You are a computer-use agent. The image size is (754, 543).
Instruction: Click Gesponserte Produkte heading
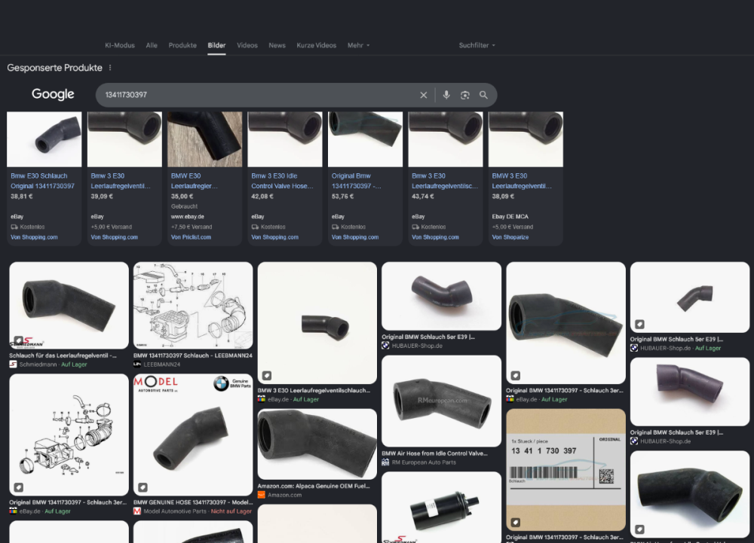pos(54,68)
